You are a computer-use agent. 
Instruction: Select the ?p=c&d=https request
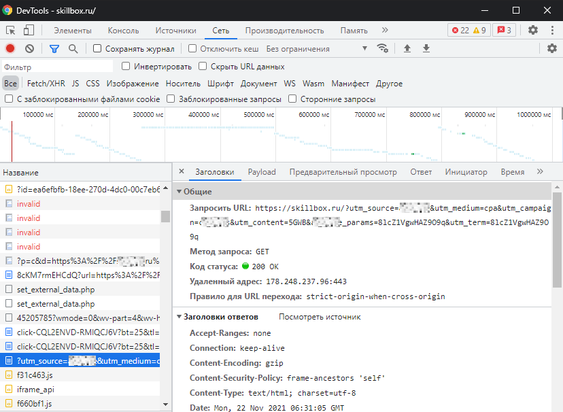(80, 261)
